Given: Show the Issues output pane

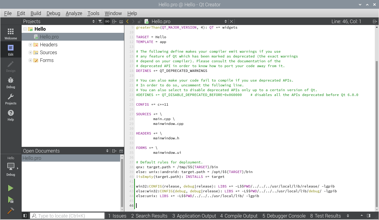Looking at the screenshot, I should [117, 216].
